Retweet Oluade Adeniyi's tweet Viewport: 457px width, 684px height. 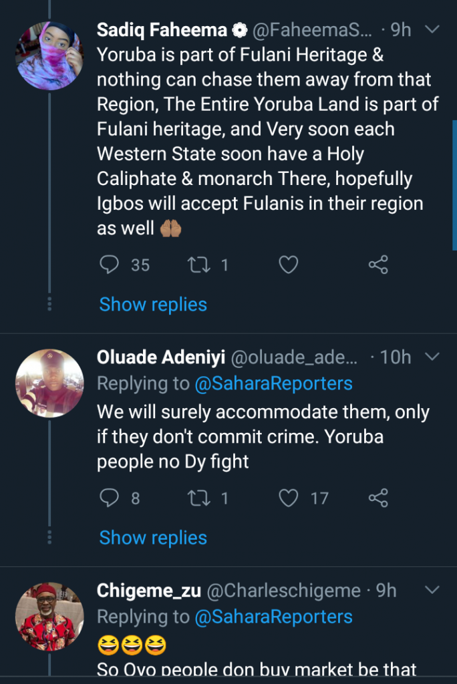[x=199, y=498]
